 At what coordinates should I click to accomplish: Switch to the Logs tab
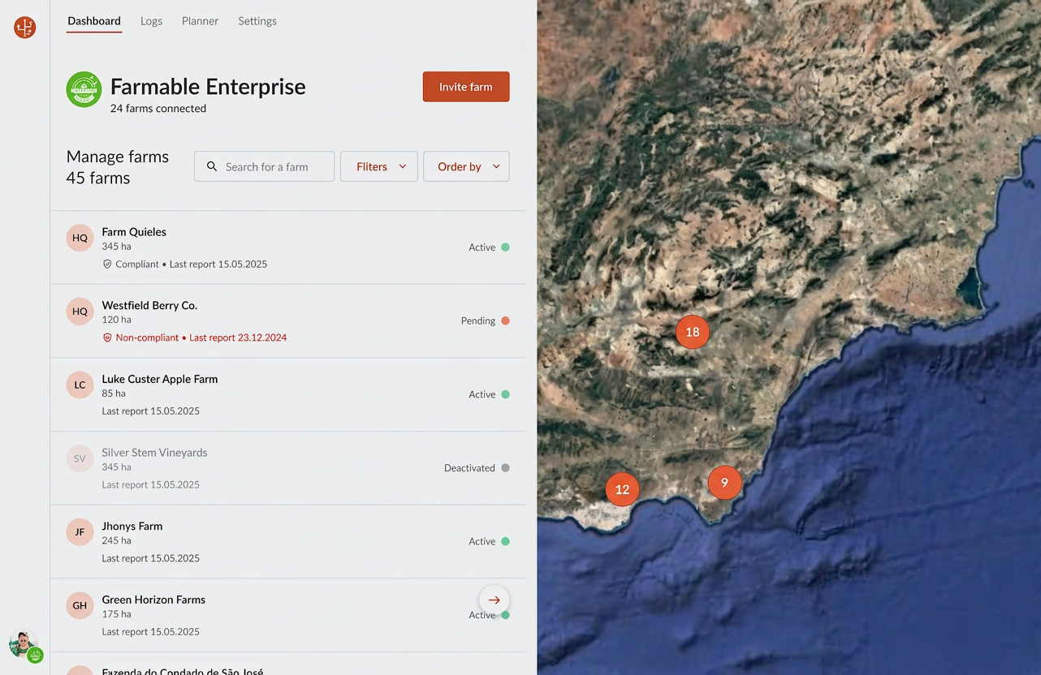[151, 21]
